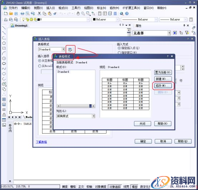The height and width of the screenshot is (190, 198).
Task: Launch table style dialog icon beside Standard
Action: [70, 50]
